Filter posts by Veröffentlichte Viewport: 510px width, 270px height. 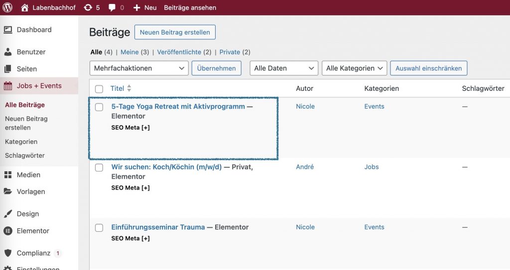click(x=179, y=52)
